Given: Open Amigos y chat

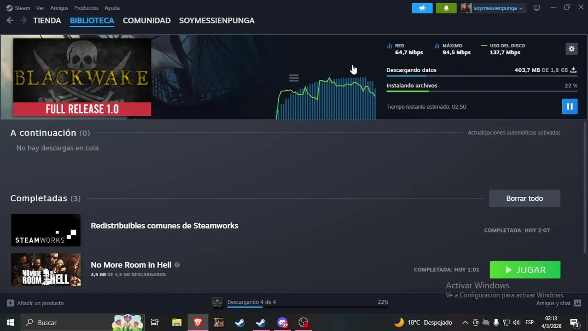Looking at the screenshot, I should pyautogui.click(x=559, y=303).
